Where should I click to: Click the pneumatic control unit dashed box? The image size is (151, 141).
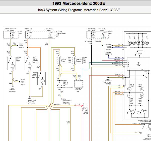point(79,84)
